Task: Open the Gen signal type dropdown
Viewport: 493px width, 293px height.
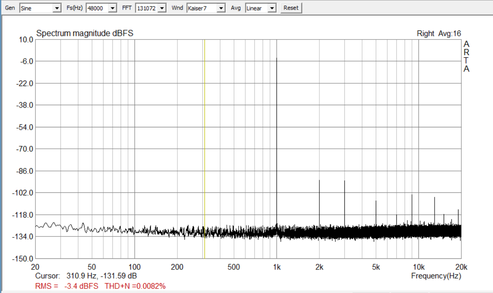Action: click(x=57, y=8)
